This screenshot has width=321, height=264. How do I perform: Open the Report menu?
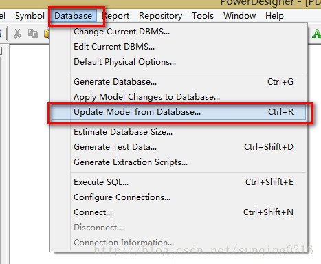click(x=115, y=16)
